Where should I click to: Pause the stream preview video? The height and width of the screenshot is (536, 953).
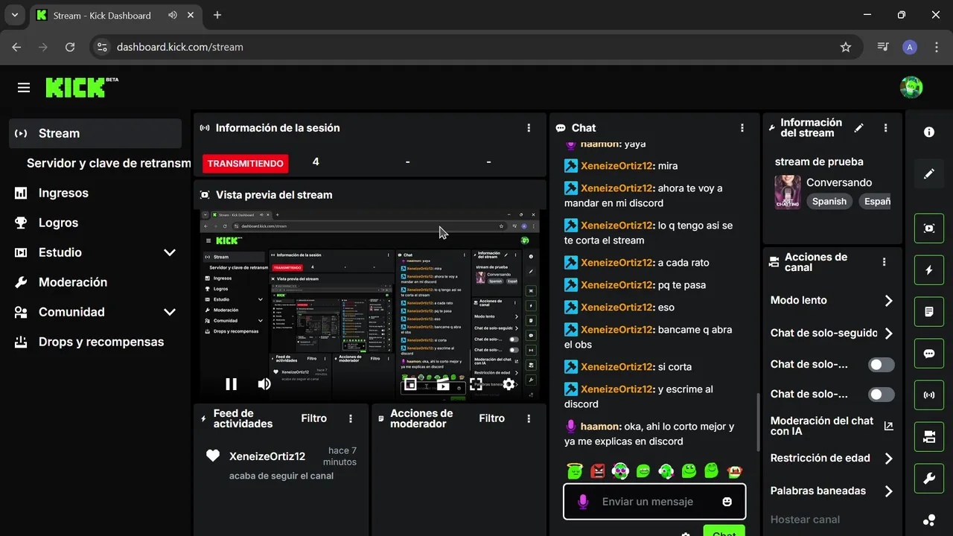(232, 384)
